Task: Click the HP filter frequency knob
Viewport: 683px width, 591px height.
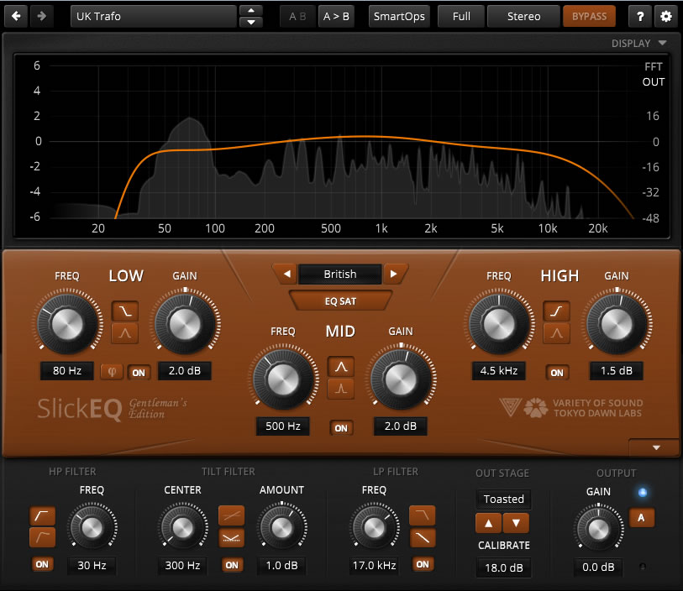Action: pyautogui.click(x=92, y=527)
